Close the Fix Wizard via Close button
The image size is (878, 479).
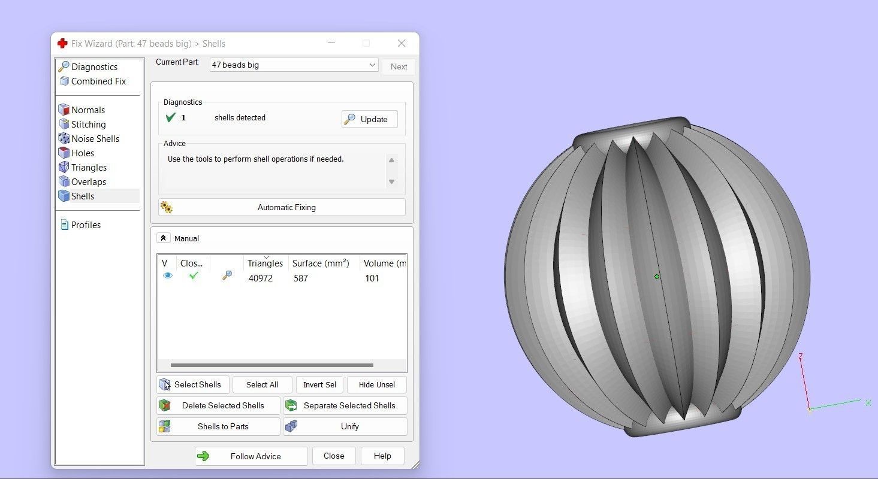334,456
